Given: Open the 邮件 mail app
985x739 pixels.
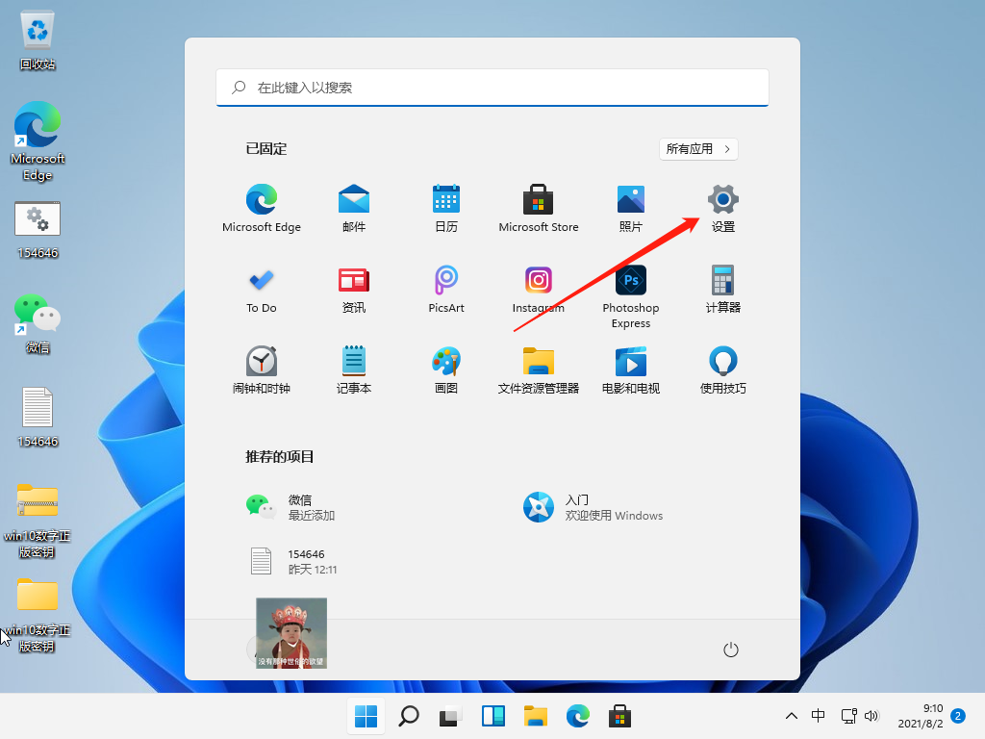Looking at the screenshot, I should click(x=354, y=209).
